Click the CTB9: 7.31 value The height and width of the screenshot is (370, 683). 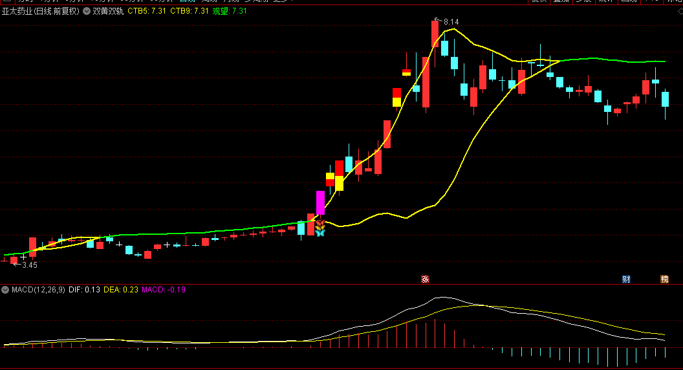tap(190, 12)
